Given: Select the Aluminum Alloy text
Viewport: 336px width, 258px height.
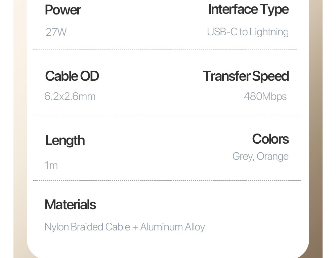Looking at the screenshot, I should [x=172, y=227].
